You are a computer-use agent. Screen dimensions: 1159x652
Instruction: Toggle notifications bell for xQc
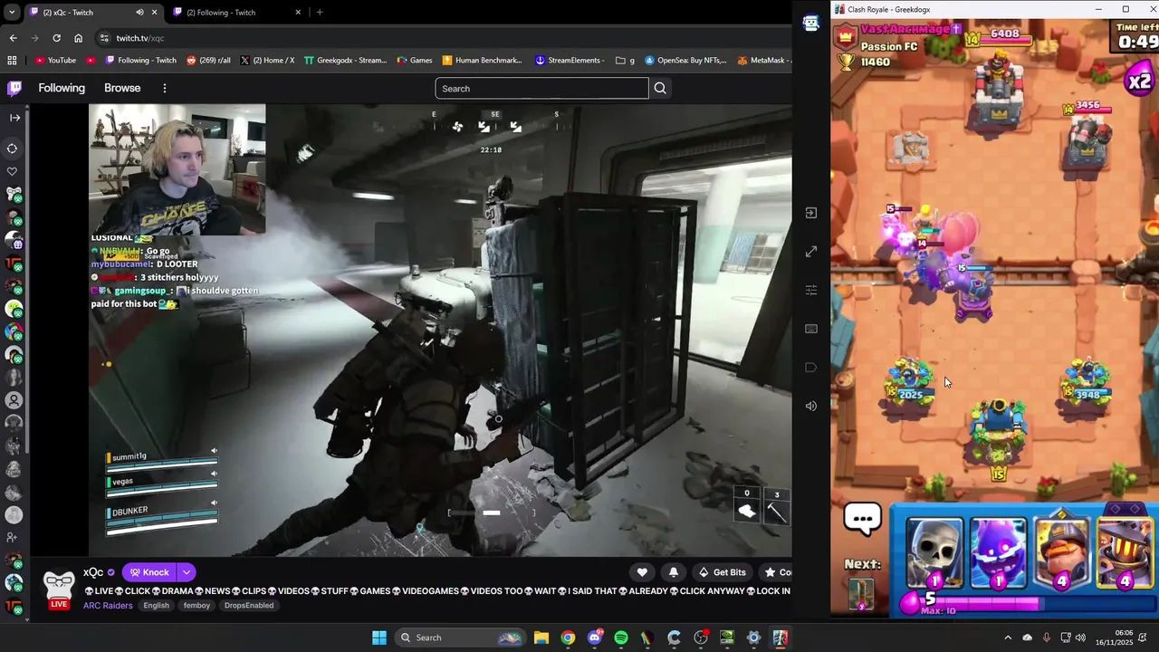coord(673,572)
